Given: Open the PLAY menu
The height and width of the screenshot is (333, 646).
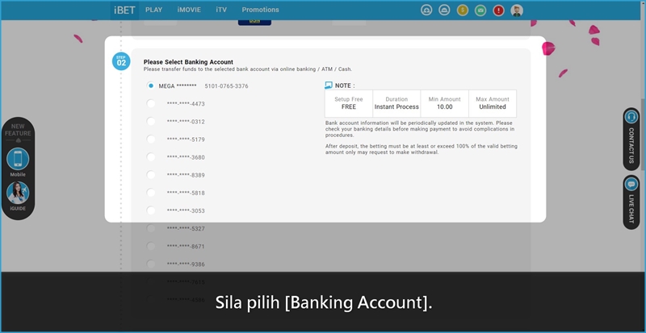Looking at the screenshot, I should (x=153, y=10).
